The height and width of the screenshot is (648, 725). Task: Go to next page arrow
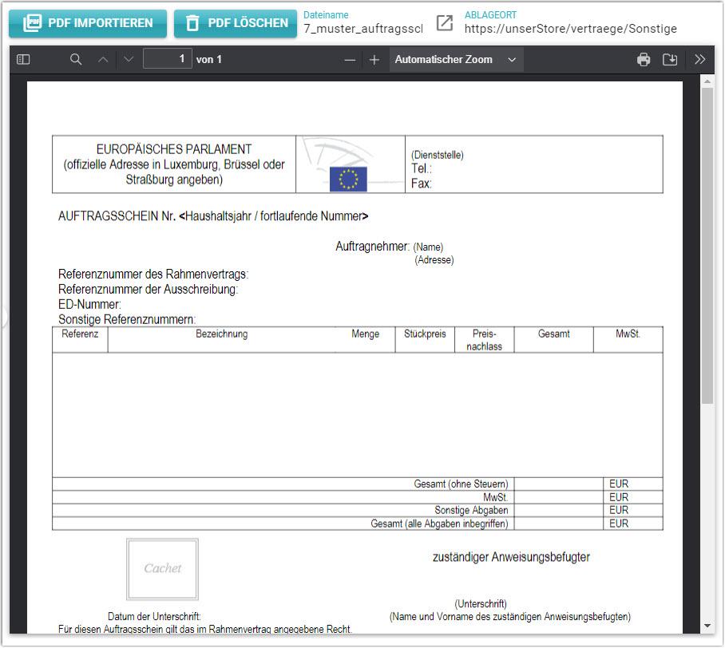129,60
